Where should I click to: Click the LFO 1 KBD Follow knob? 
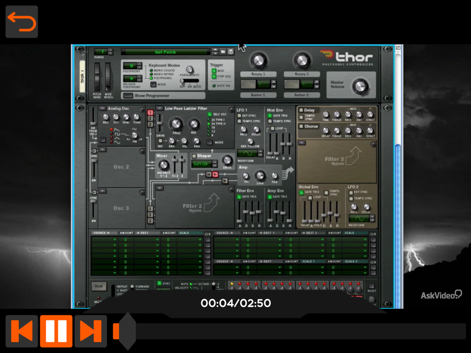point(250,141)
